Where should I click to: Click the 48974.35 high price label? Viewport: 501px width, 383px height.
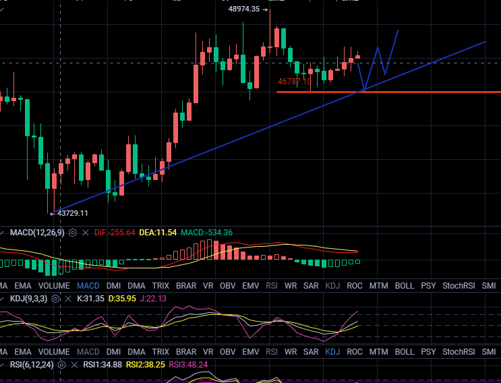(x=244, y=9)
